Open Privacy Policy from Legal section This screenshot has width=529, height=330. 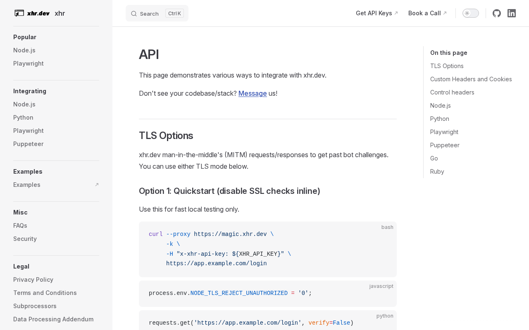(x=33, y=280)
